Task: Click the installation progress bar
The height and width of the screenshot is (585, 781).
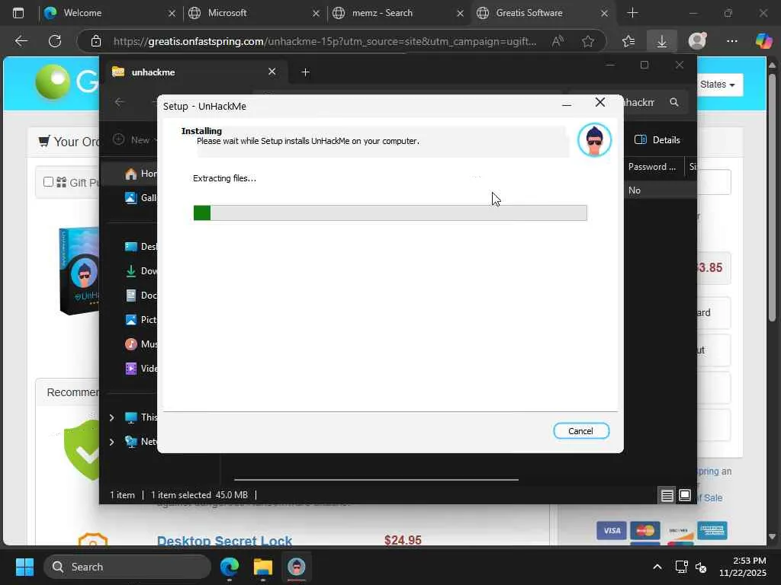Action: [x=390, y=213]
